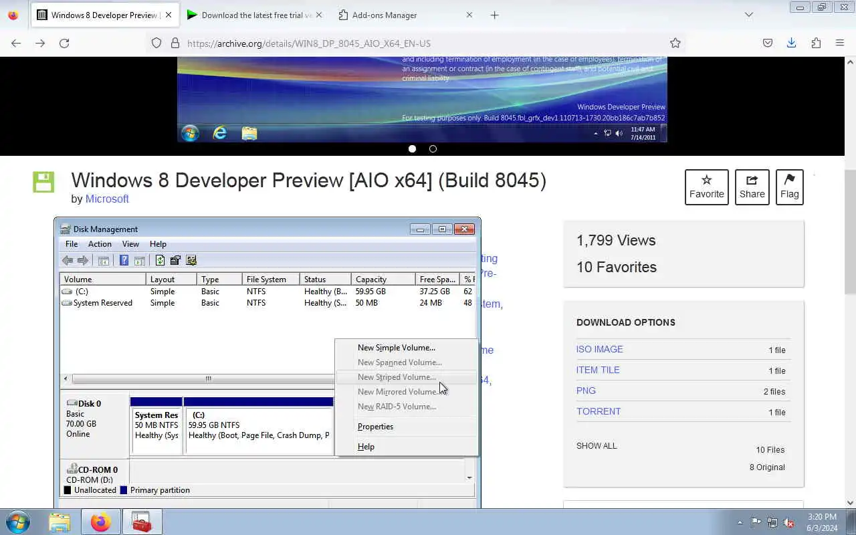Switch to the Download latest free trial tab
Viewport: 856px width, 535px height.
254,15
